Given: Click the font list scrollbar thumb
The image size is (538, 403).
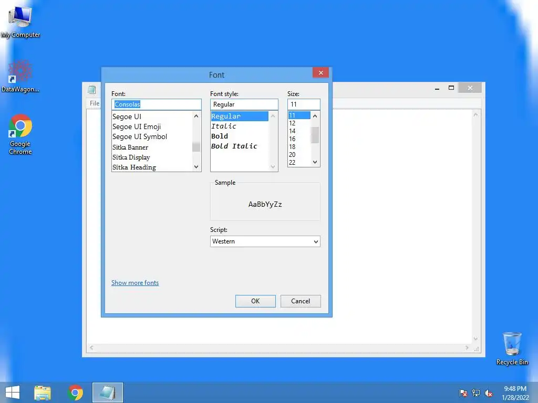Looking at the screenshot, I should pyautogui.click(x=196, y=147).
